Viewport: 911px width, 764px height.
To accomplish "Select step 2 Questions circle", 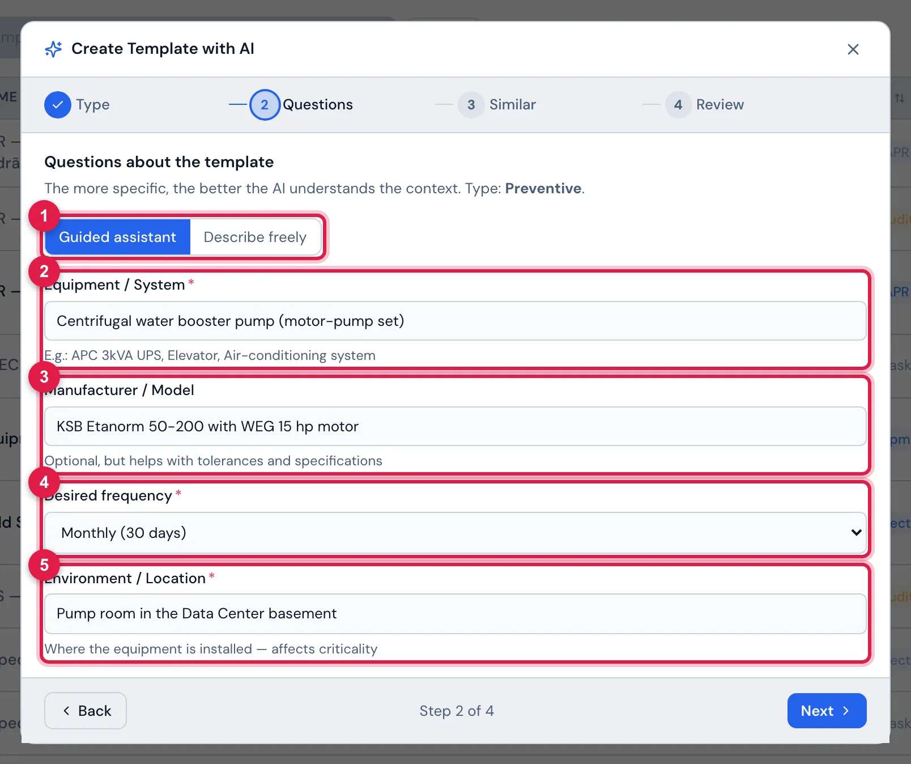I will [265, 105].
